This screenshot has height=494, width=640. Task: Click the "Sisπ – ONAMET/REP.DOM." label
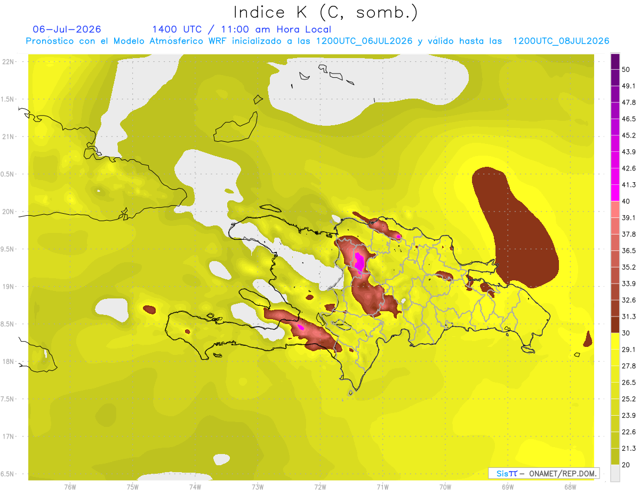544,473
